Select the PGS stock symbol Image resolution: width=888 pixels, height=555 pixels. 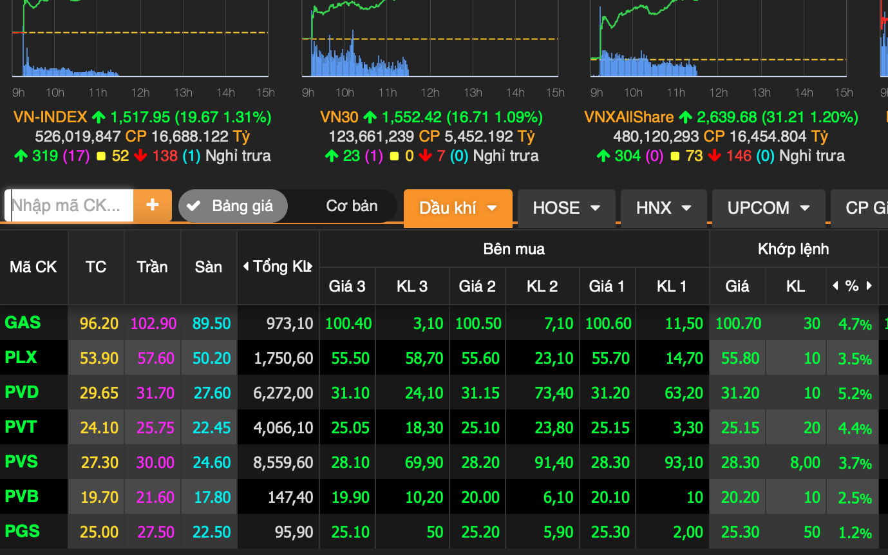click(23, 531)
